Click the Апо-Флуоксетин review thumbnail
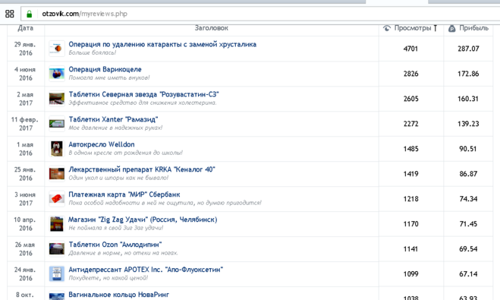Image resolution: width=500 pixels, height=300 pixels. point(57,274)
